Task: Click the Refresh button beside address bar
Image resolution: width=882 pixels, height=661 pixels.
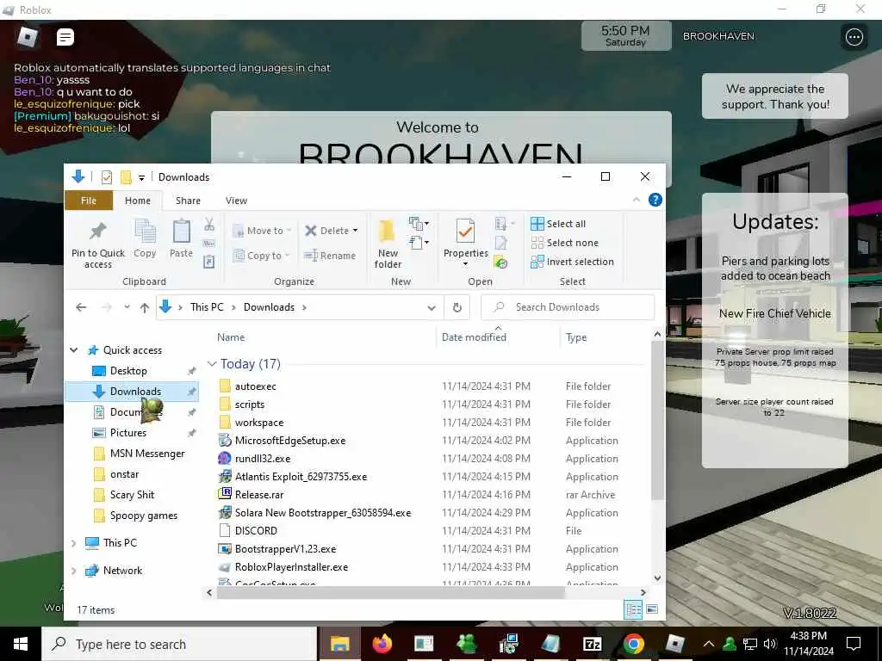Action: 457,307
